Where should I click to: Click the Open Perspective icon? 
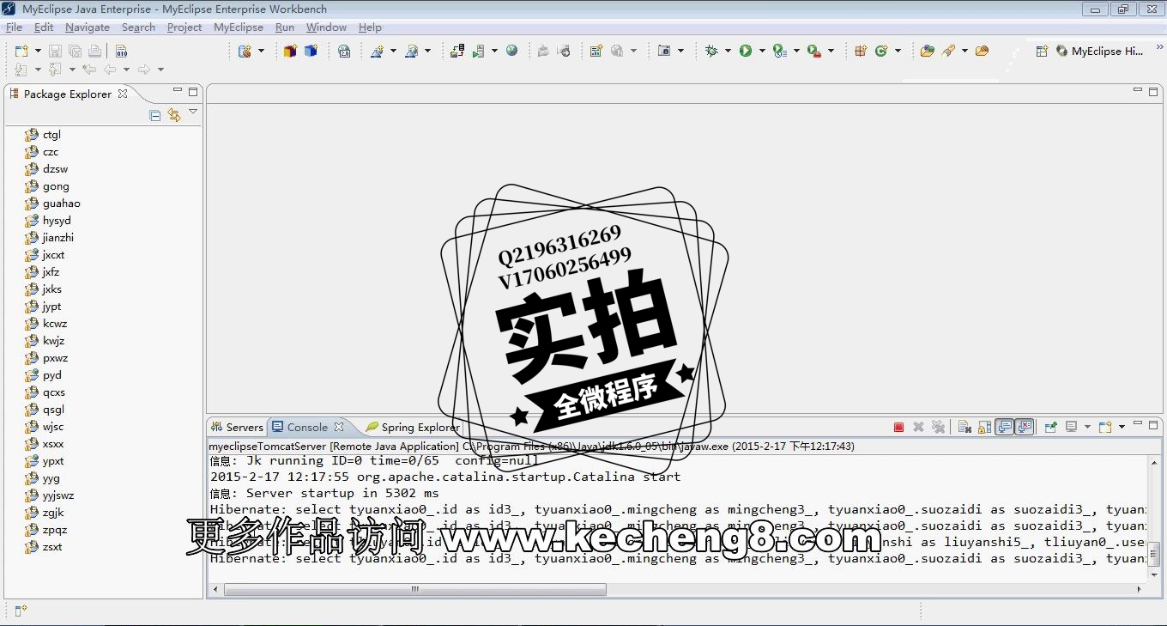[1042, 52]
